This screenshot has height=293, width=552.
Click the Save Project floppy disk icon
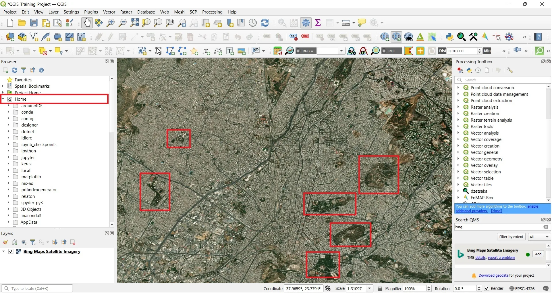pyautogui.click(x=34, y=23)
